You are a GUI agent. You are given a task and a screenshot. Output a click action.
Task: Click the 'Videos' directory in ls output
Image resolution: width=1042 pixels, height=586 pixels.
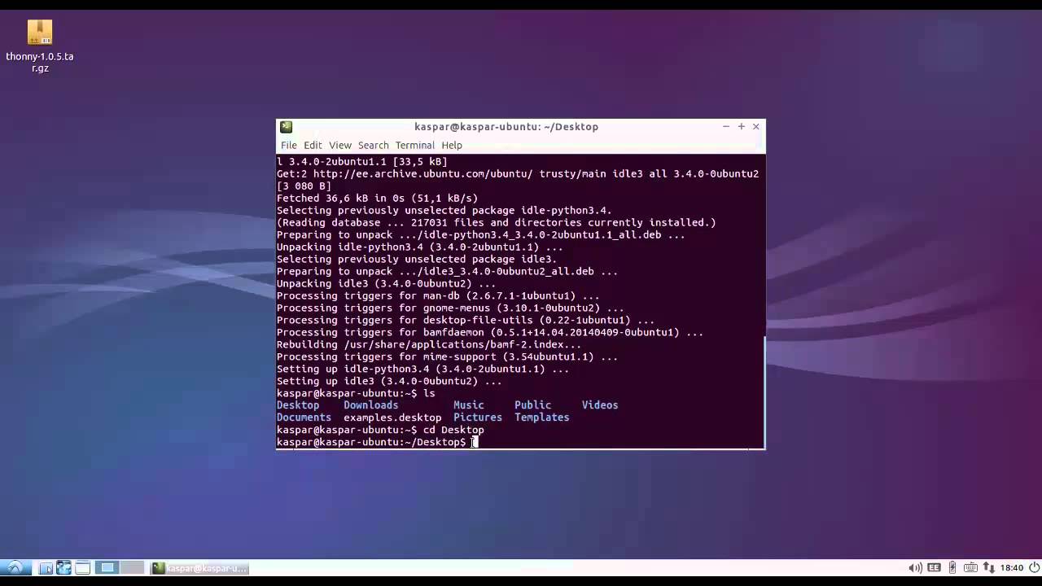600,405
